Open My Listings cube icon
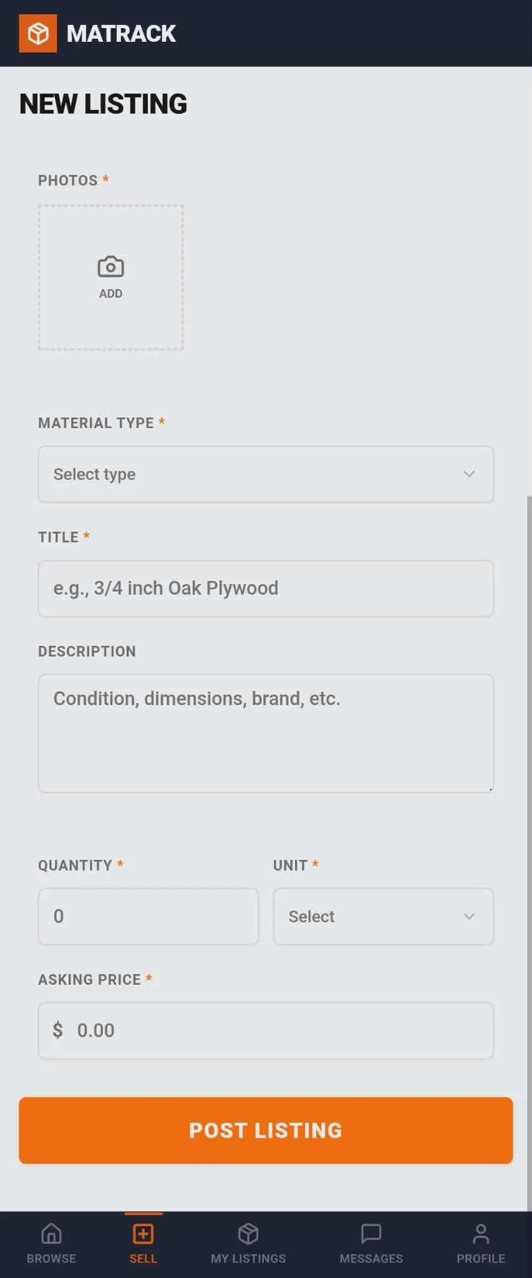The image size is (532, 1278). coord(248,1233)
